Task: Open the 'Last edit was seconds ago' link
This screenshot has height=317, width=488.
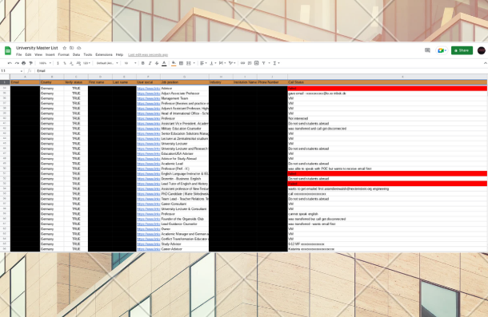Action: (x=148, y=55)
